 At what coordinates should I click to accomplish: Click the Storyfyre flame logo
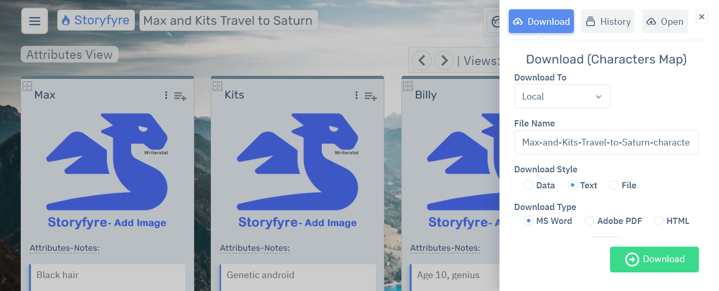(66, 21)
